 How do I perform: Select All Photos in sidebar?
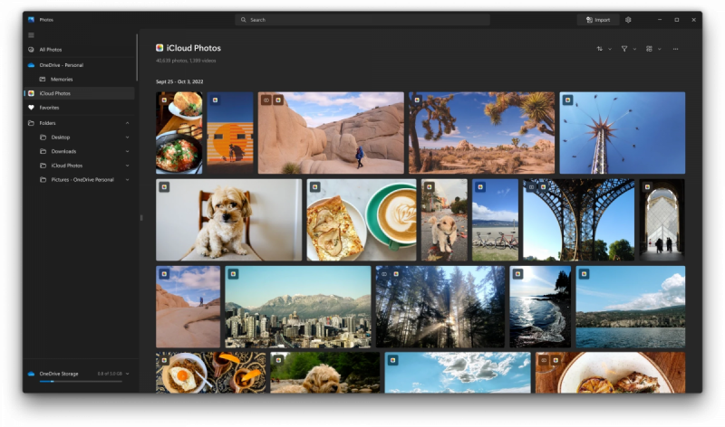(x=51, y=50)
